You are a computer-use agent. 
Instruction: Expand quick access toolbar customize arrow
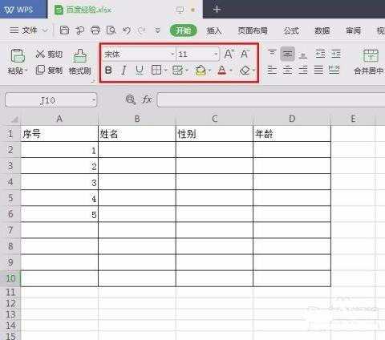[158, 30]
